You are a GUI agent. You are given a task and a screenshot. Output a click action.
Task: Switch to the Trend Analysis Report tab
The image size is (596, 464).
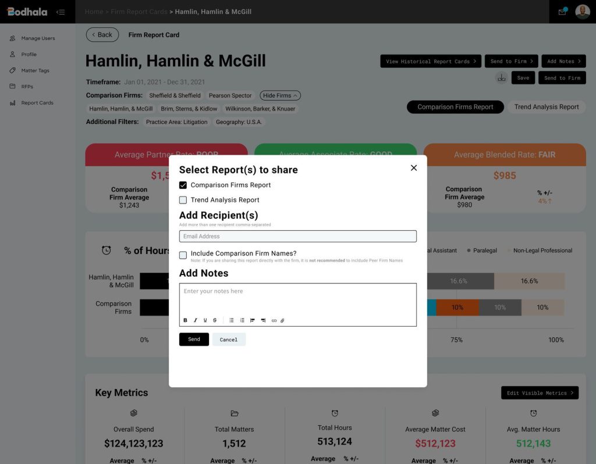(547, 107)
